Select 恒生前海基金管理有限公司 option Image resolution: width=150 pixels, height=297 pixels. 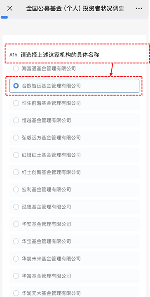pyautogui.click(x=74, y=103)
